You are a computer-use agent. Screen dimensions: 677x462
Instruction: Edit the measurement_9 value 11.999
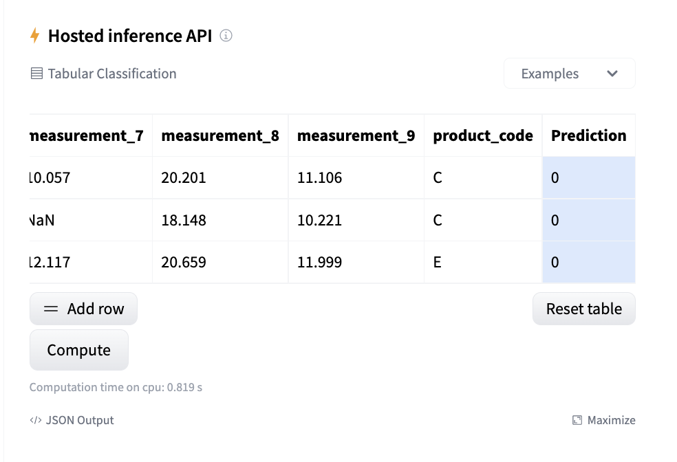(x=356, y=262)
